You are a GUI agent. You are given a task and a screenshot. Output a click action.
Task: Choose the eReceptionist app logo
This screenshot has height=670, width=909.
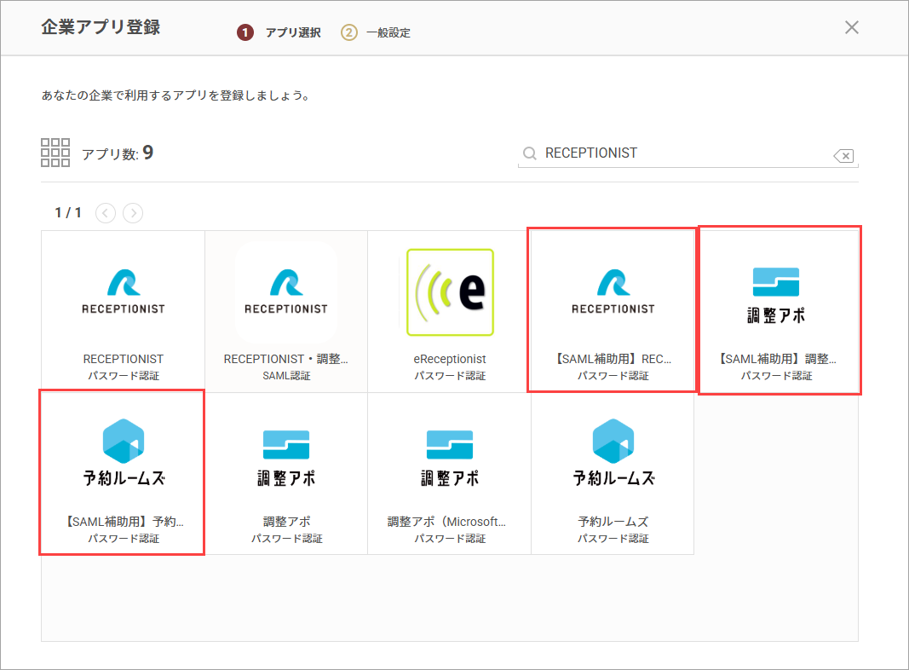click(x=450, y=292)
